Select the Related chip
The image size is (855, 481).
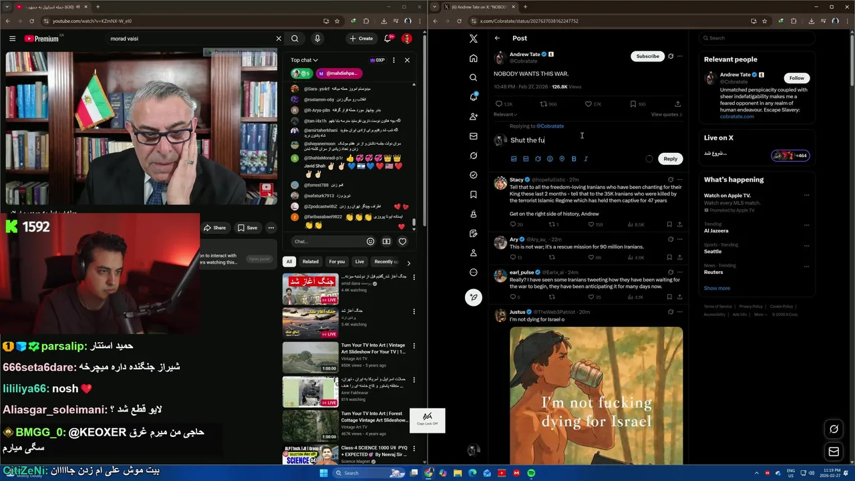(x=311, y=262)
